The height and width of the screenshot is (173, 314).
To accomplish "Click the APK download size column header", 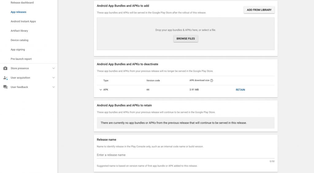I will click(199, 80).
